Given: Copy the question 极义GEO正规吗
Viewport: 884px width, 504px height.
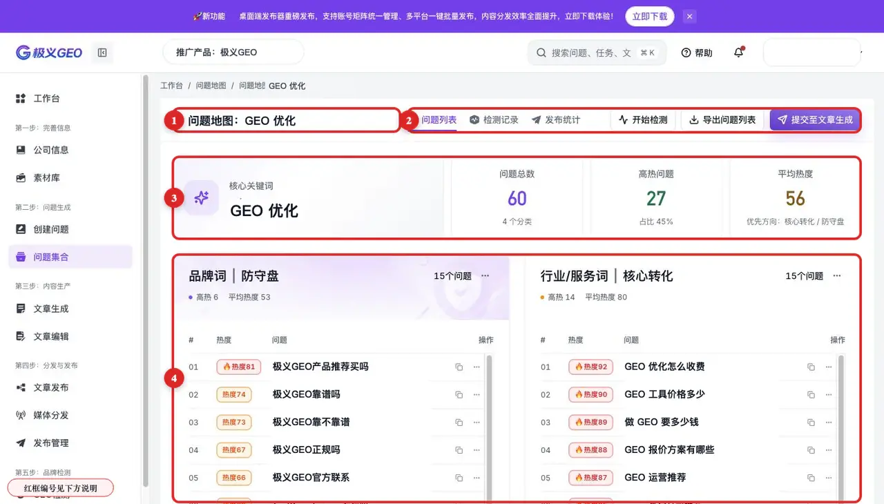Looking at the screenshot, I should coord(459,449).
